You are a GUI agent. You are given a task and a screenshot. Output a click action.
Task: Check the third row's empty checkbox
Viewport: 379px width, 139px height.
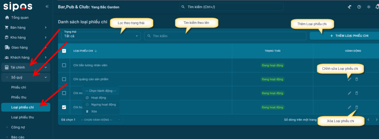pos(64,93)
